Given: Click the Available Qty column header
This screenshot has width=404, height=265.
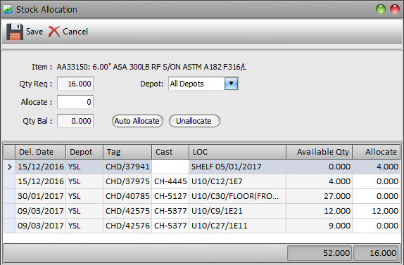Looking at the screenshot, I should point(320,152).
